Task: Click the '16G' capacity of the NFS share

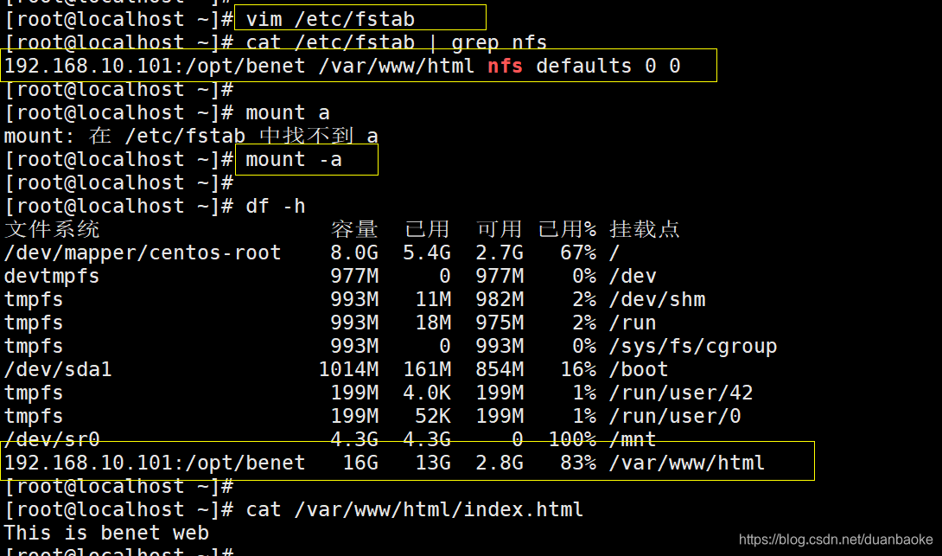Action: (x=360, y=463)
